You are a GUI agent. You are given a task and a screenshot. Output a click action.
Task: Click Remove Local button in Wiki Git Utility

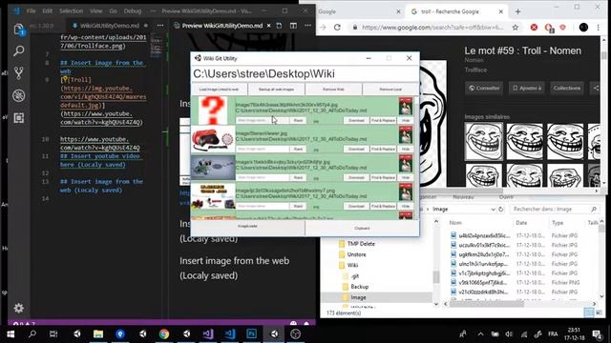[390, 89]
